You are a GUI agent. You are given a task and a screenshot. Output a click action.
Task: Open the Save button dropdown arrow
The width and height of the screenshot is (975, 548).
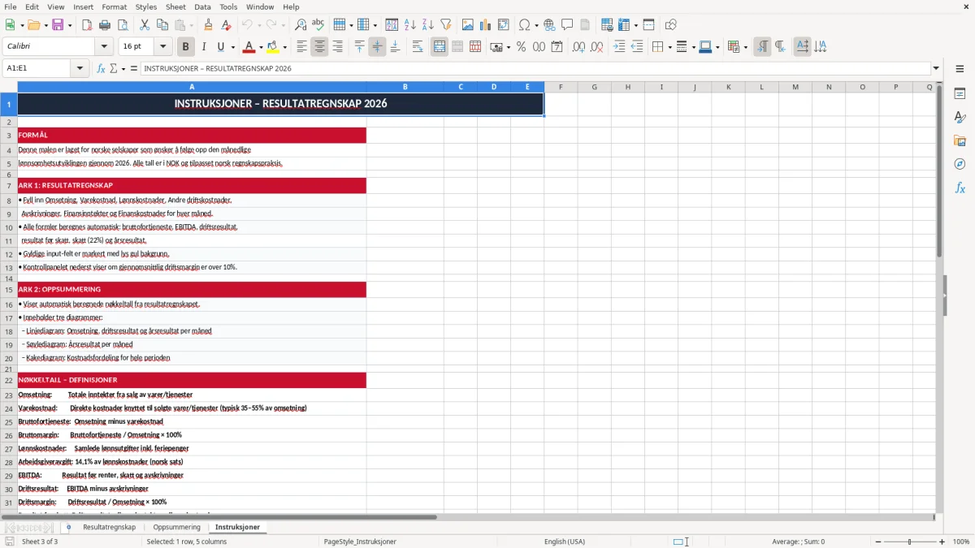(69, 25)
